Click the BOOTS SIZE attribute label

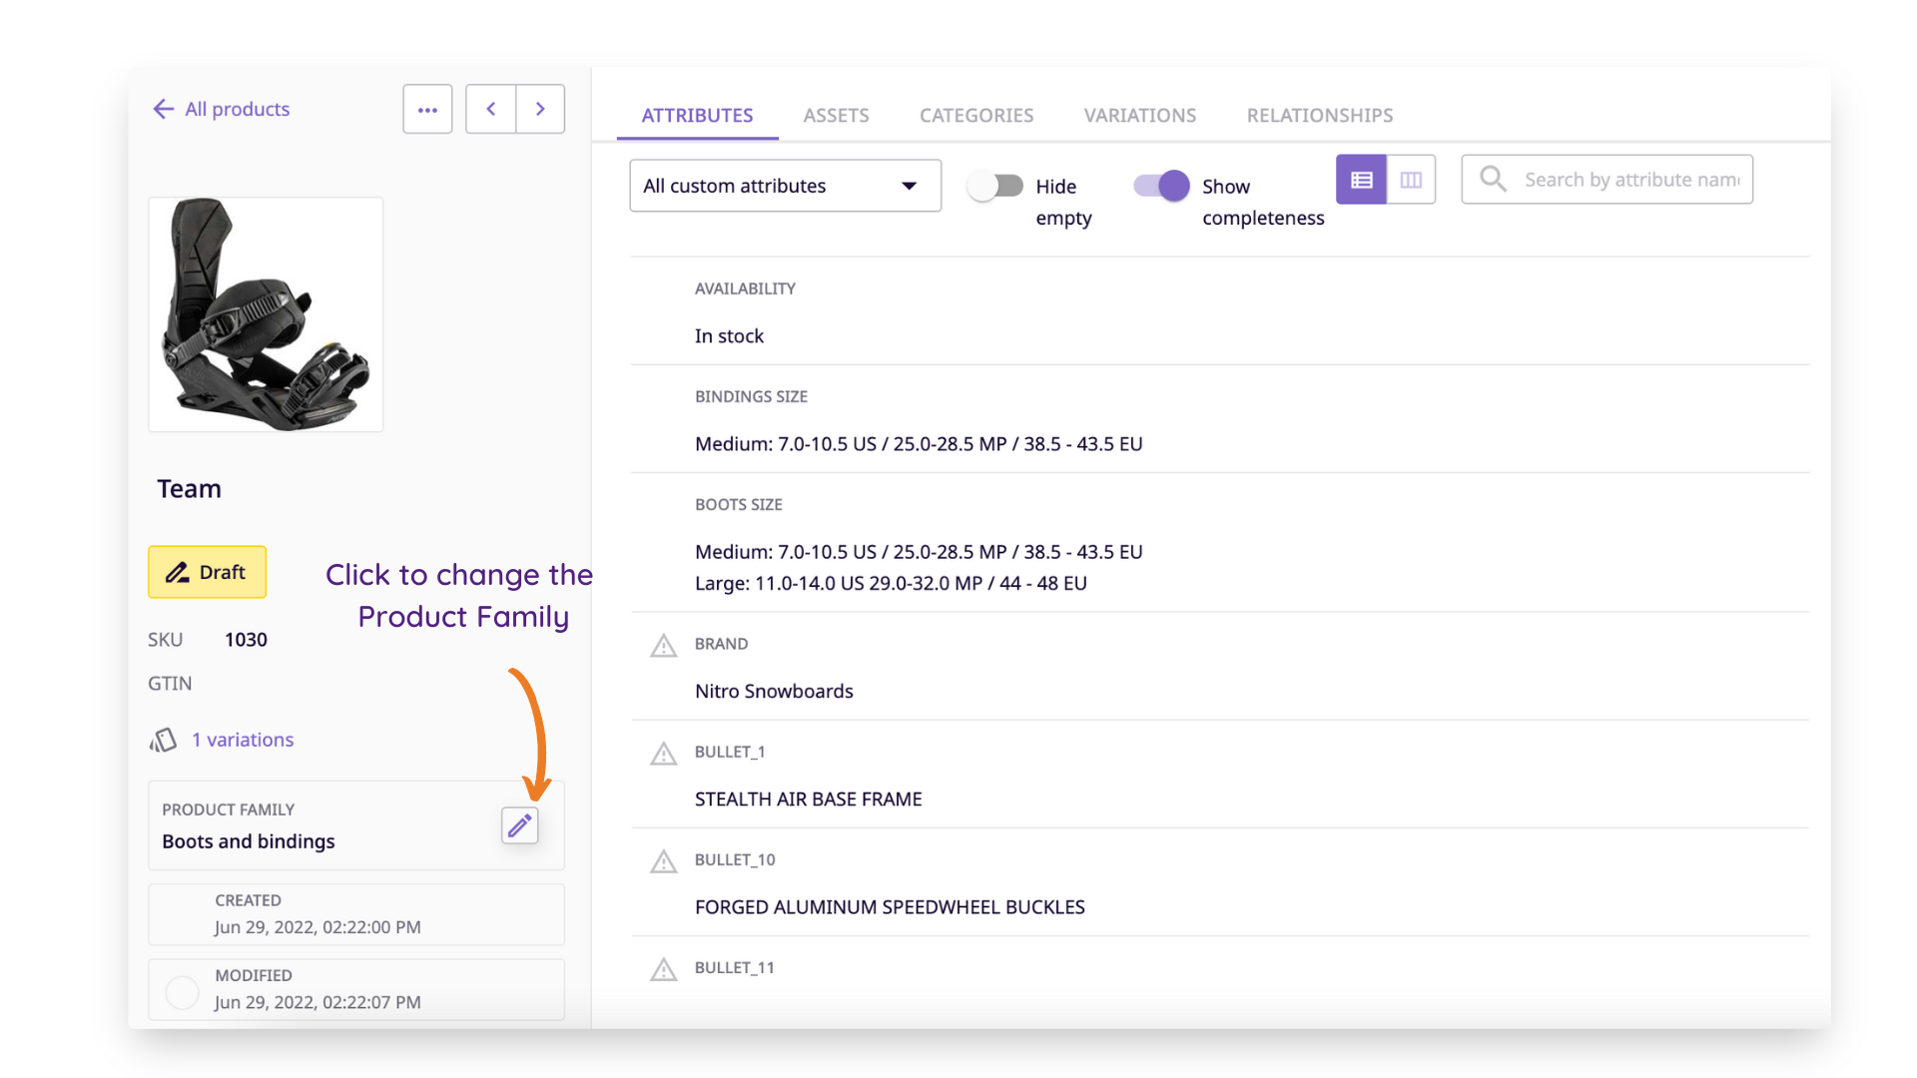pyautogui.click(x=739, y=505)
